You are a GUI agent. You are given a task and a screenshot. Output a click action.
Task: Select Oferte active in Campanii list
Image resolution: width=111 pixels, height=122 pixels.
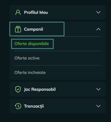click(27, 58)
